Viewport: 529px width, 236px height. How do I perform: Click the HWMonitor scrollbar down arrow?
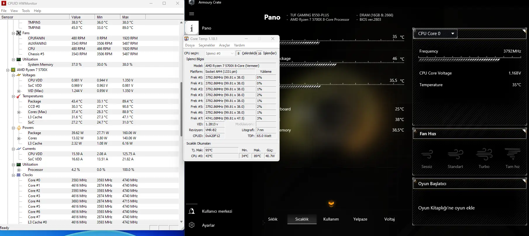[x=181, y=222]
